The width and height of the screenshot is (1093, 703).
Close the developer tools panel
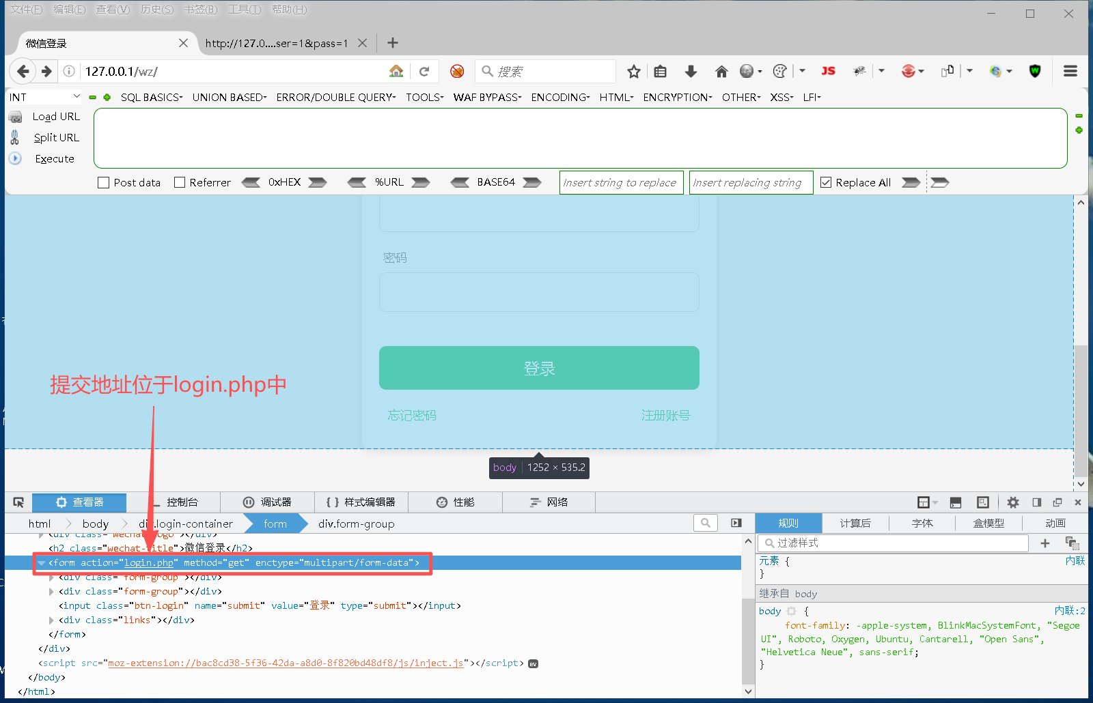point(1078,502)
